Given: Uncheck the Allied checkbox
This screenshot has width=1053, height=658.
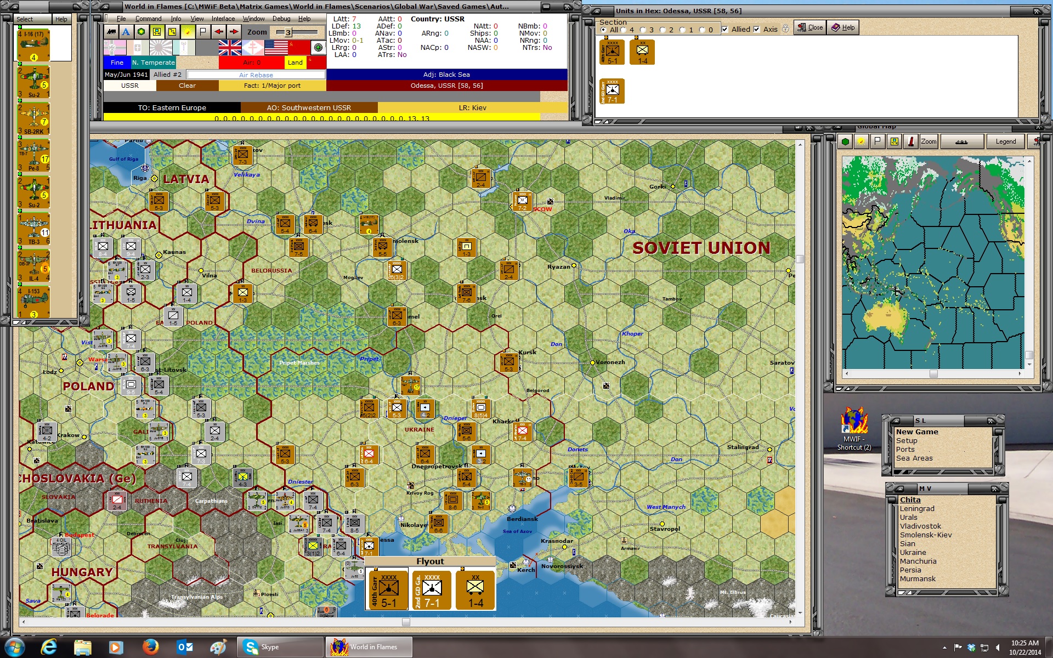Looking at the screenshot, I should pyautogui.click(x=725, y=30).
